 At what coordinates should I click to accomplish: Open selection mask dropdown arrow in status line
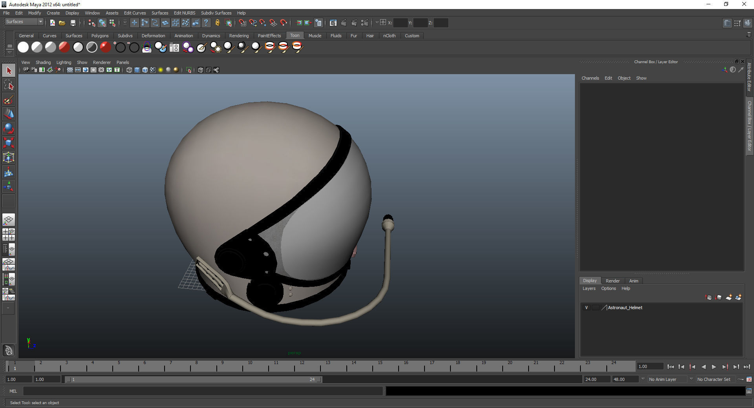coord(125,23)
